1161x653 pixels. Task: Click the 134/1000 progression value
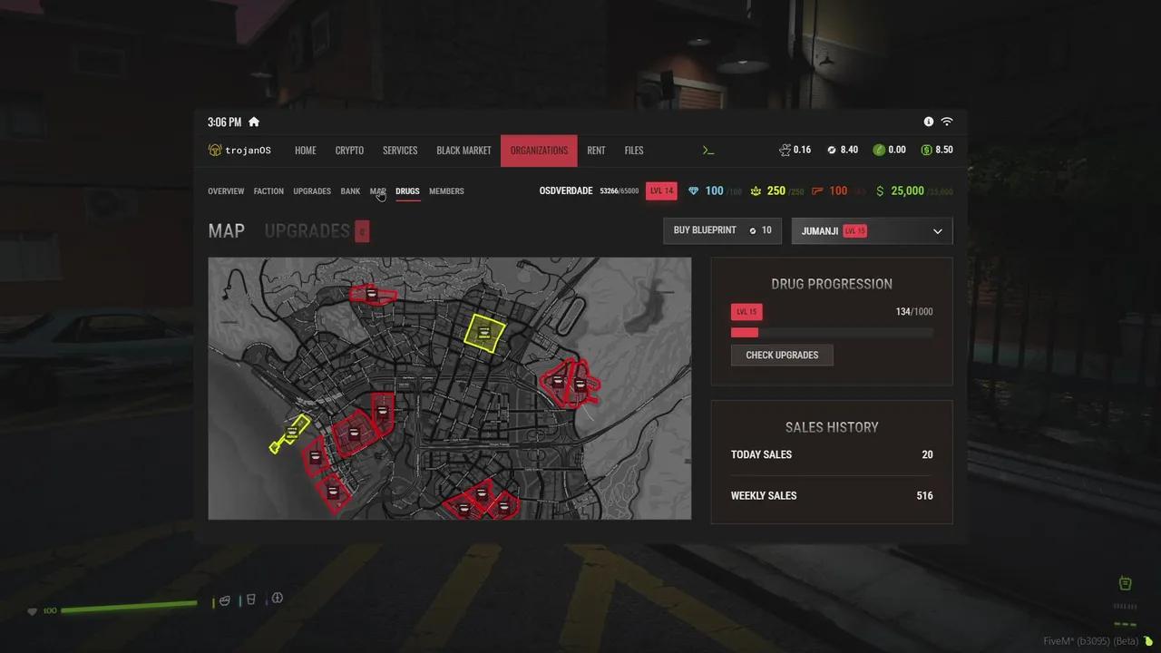pyautogui.click(x=914, y=312)
